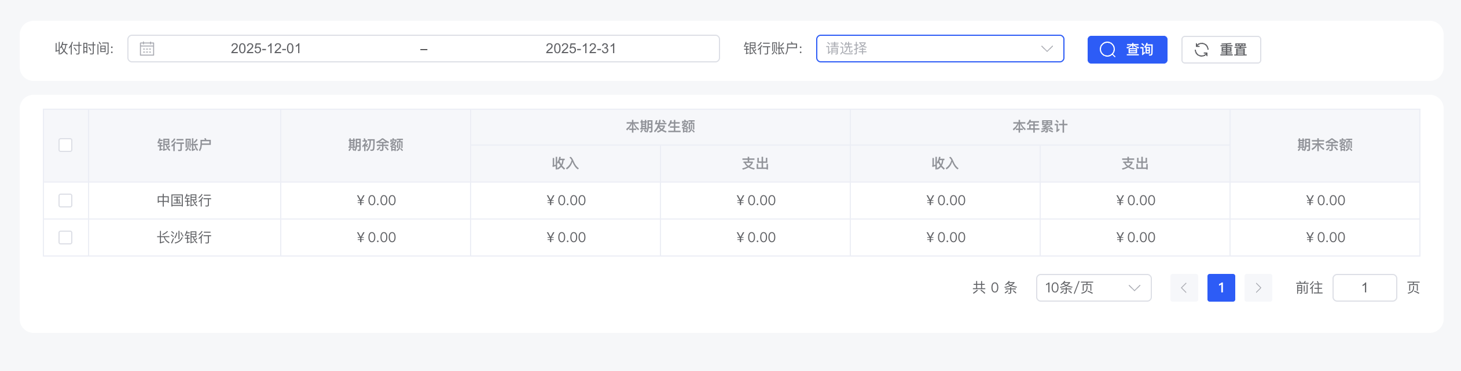
Task: Select the 长沙银行 account name cell
Action: point(184,238)
